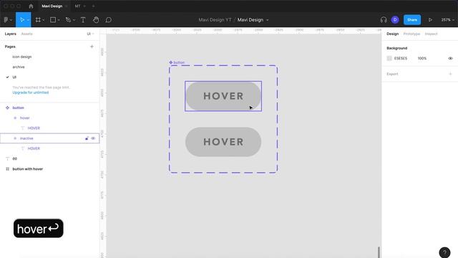This screenshot has height=258, width=458.
Task: Open the Figma main menu icon
Action: click(6, 20)
